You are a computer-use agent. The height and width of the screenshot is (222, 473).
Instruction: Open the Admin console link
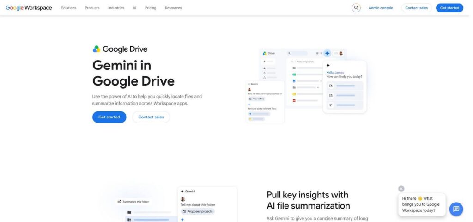[381, 8]
